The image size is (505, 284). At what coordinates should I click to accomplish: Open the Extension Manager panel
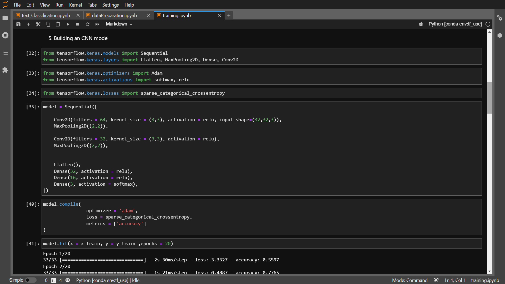pyautogui.click(x=5, y=70)
